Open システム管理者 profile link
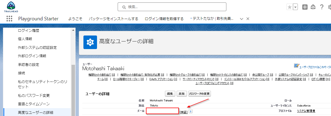Viewport: 331px width, 116px height. pos(306,111)
